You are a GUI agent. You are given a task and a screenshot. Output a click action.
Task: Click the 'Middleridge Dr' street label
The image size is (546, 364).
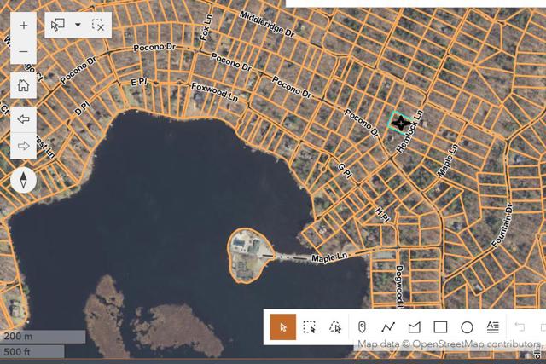tap(267, 24)
